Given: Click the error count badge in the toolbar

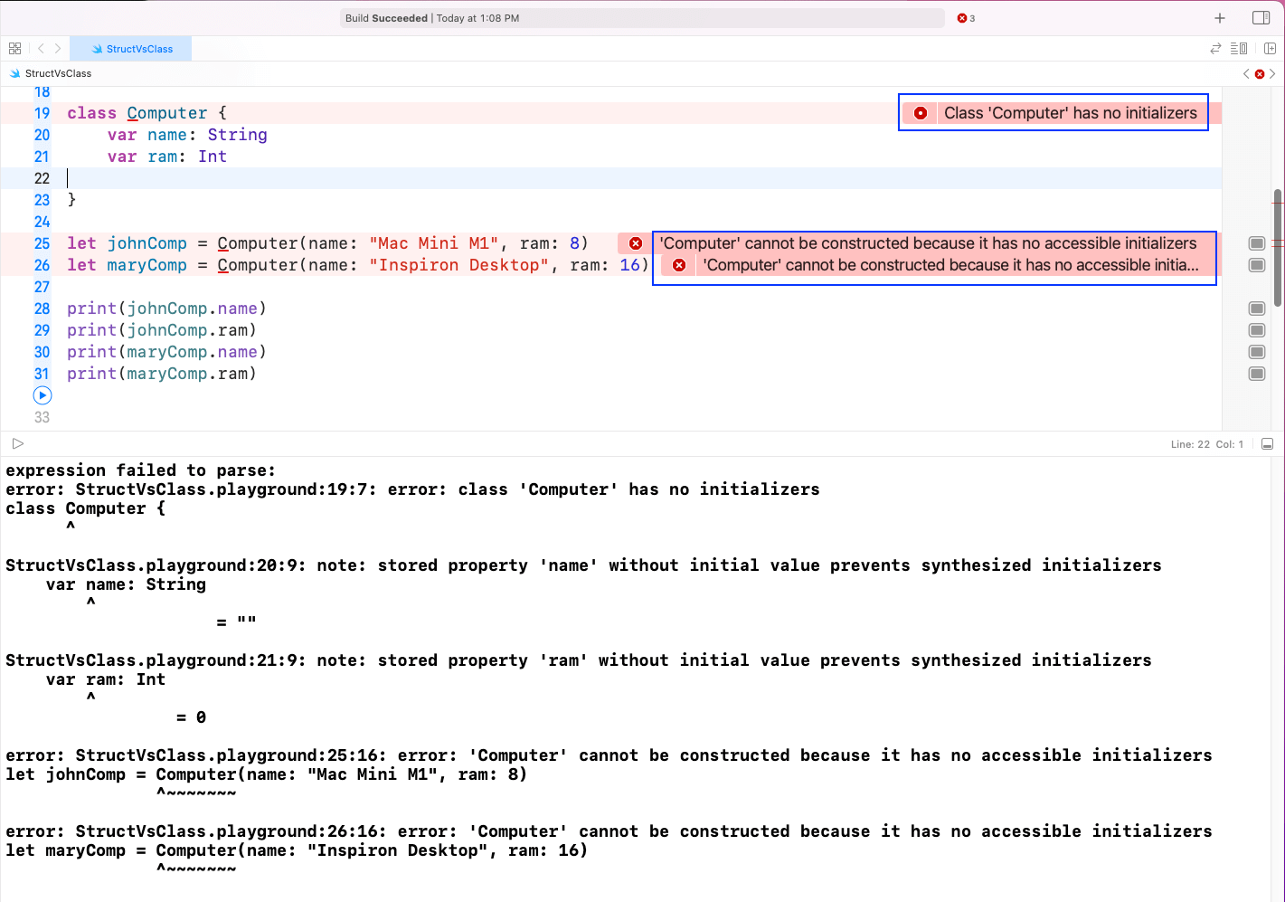Looking at the screenshot, I should click(966, 18).
